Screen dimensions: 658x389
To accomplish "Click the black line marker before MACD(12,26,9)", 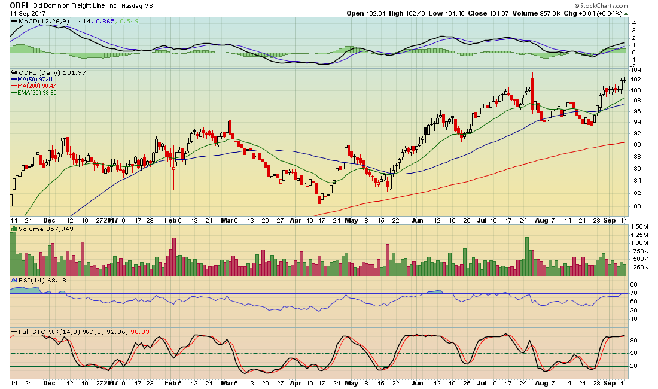I will [14, 21].
